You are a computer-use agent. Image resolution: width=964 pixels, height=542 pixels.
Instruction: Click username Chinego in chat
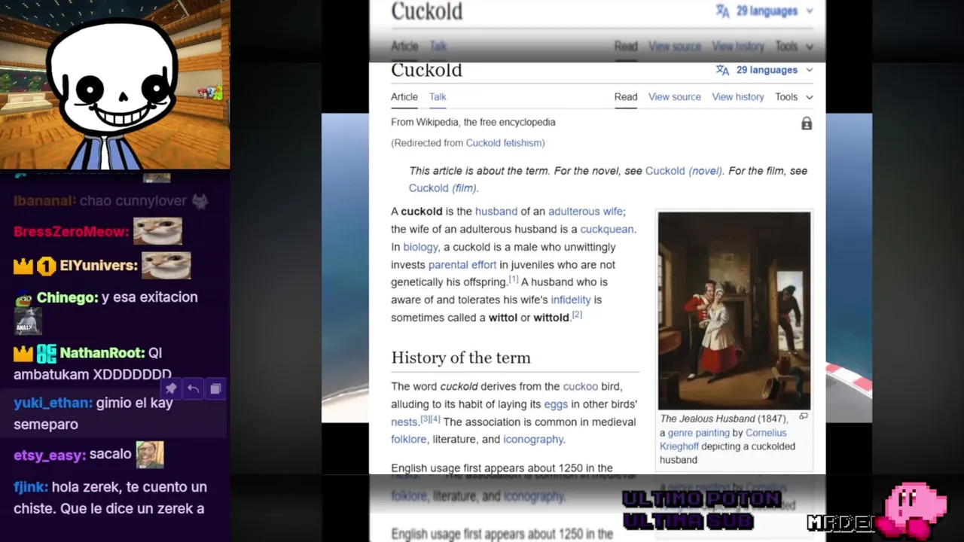pyautogui.click(x=66, y=297)
